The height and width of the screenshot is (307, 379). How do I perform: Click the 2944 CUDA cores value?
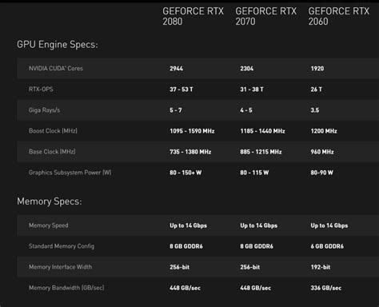(x=177, y=69)
